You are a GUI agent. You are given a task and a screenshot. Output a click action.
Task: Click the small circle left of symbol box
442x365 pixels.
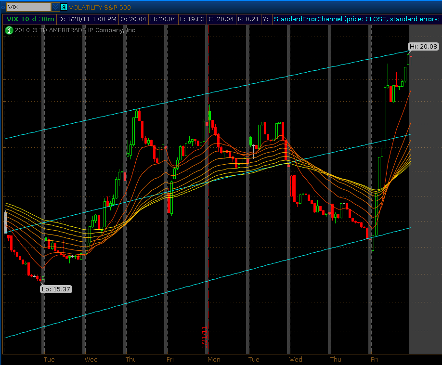pyautogui.click(x=3, y=7)
